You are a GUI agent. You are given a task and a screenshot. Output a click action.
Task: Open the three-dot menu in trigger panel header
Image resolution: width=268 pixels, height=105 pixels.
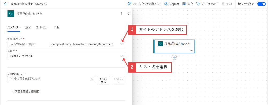pos(122,14)
